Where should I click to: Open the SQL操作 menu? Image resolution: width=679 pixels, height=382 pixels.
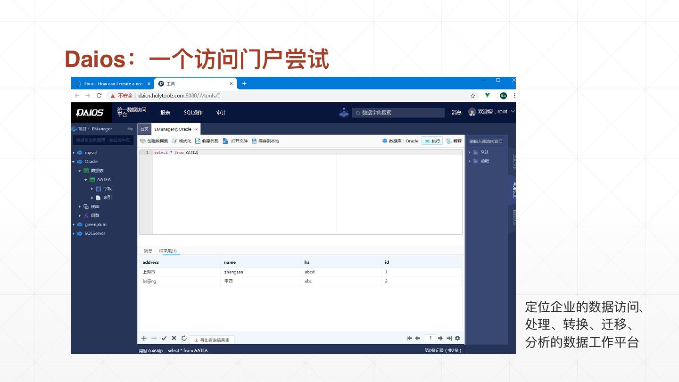pos(193,113)
